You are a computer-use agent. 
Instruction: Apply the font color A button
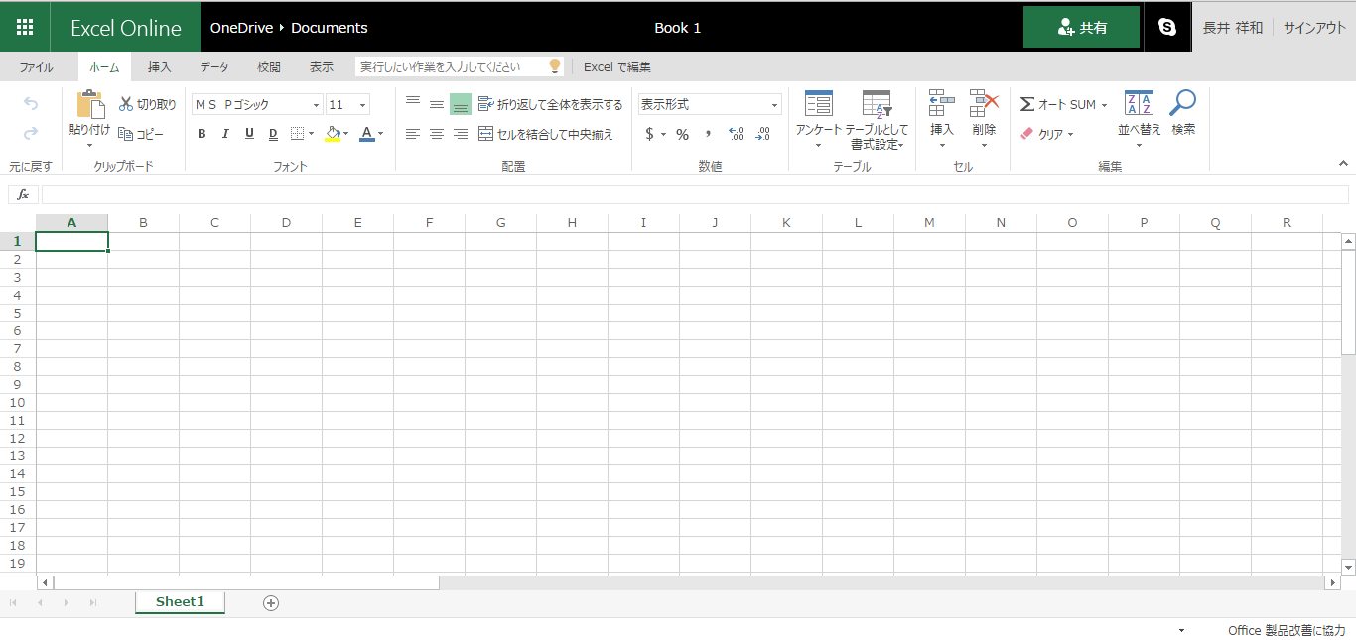point(367,134)
